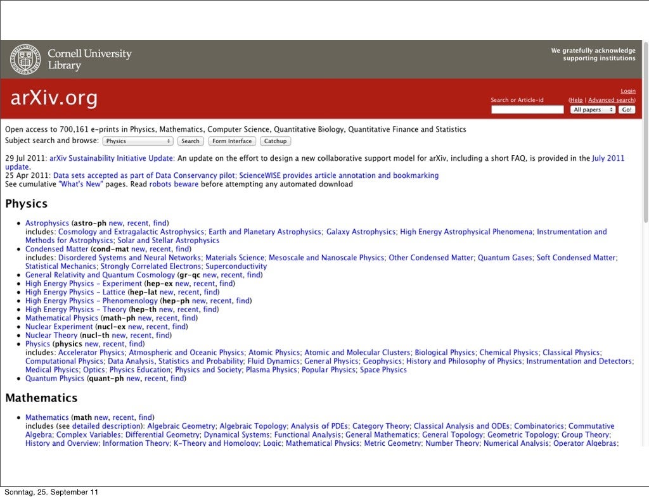The height and width of the screenshot is (499, 649).
Task: Open Mesoscale and Nanoscale Physics
Action: (x=326, y=258)
